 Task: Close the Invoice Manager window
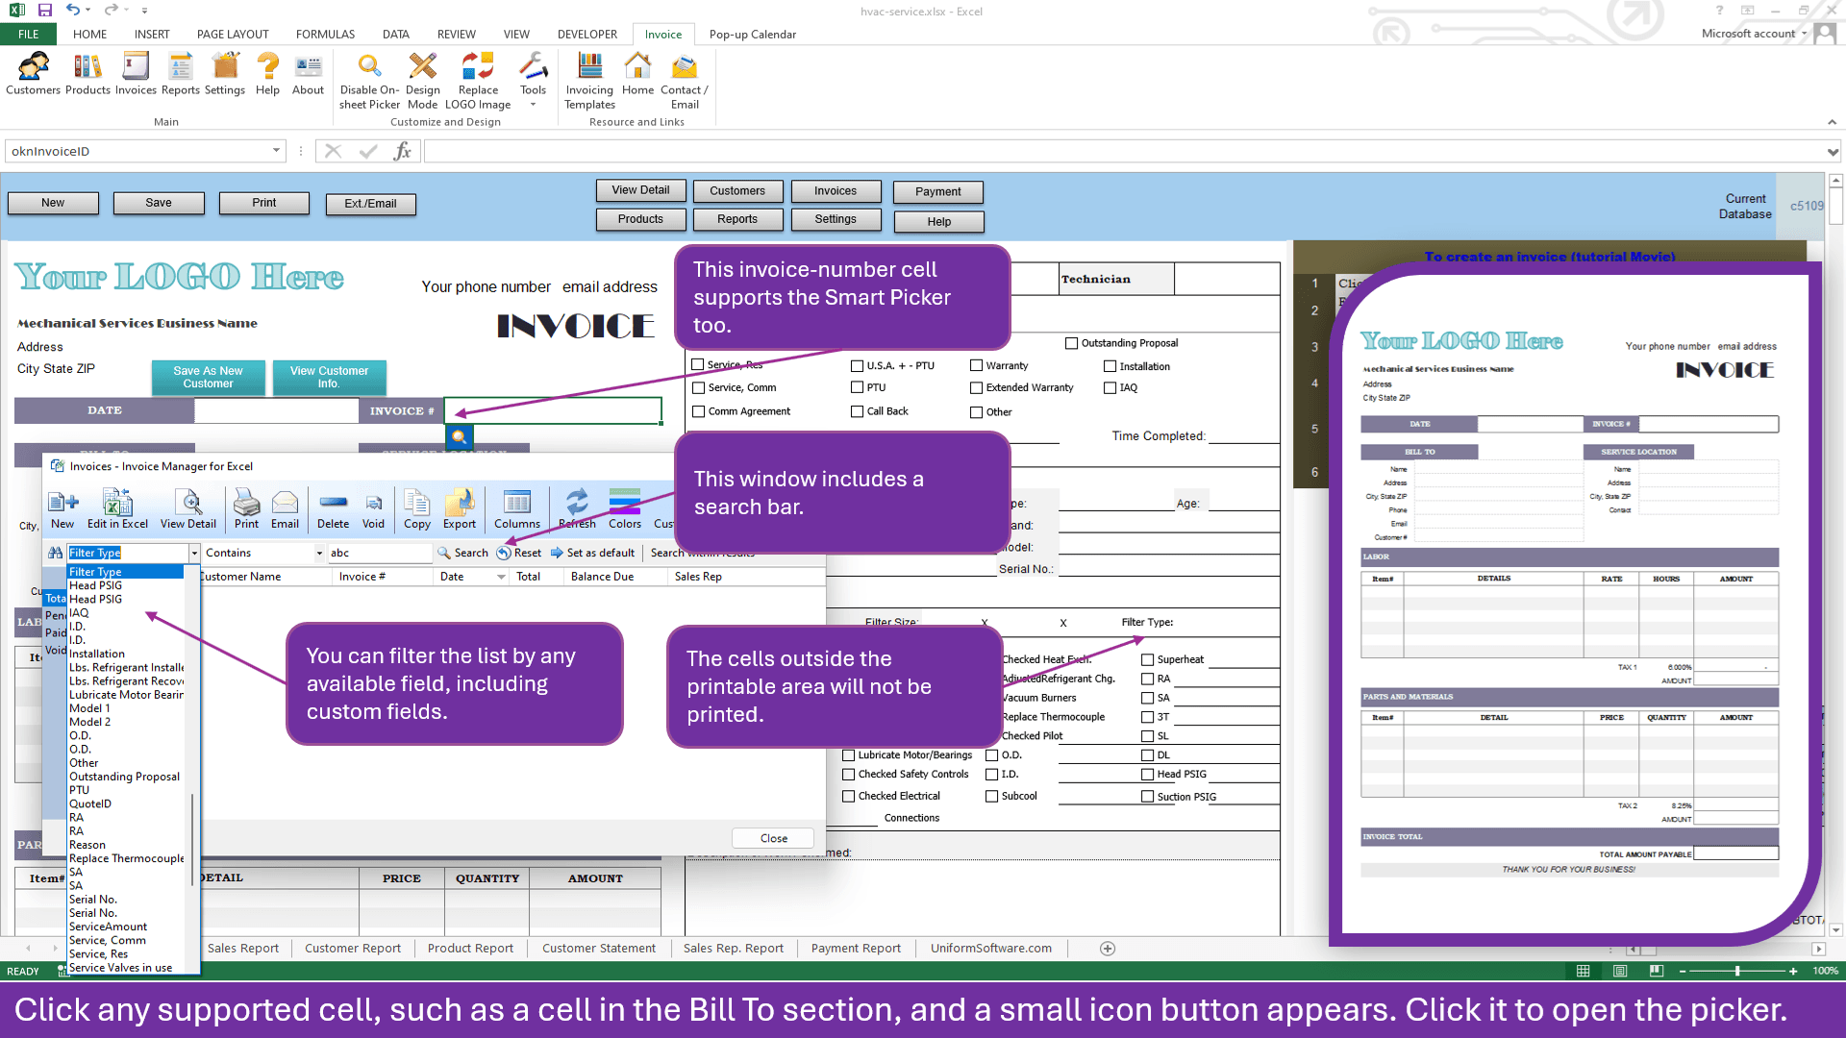pos(773,839)
